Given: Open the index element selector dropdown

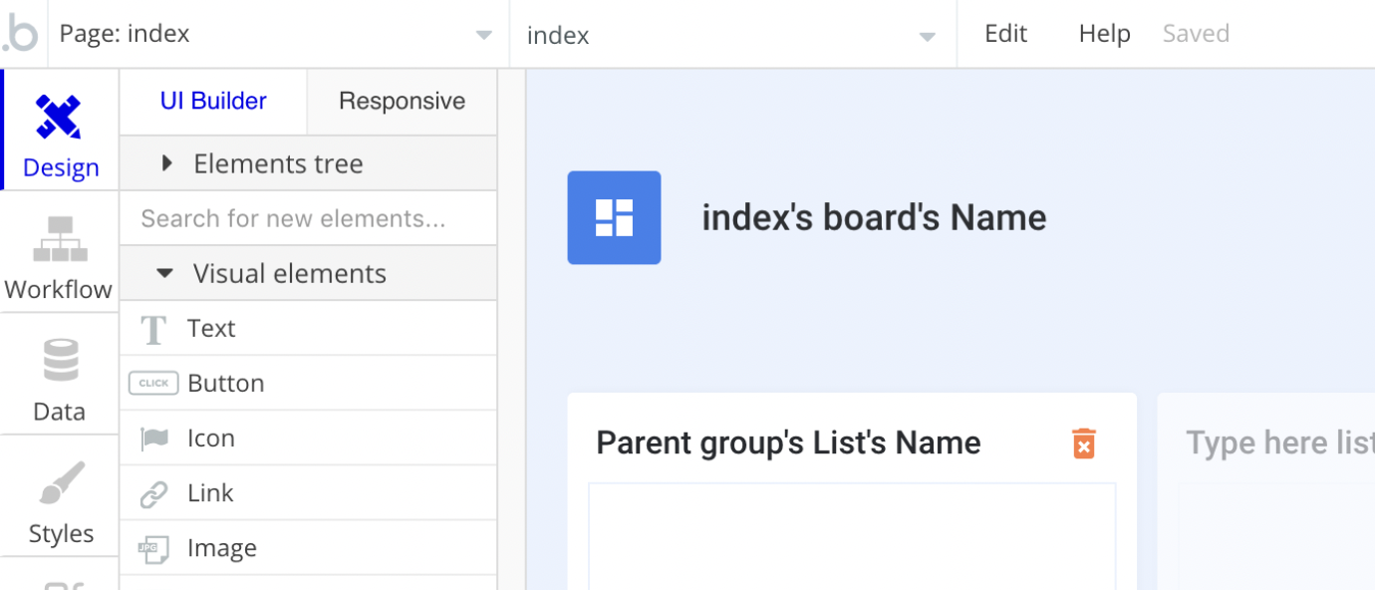Looking at the screenshot, I should click(731, 36).
